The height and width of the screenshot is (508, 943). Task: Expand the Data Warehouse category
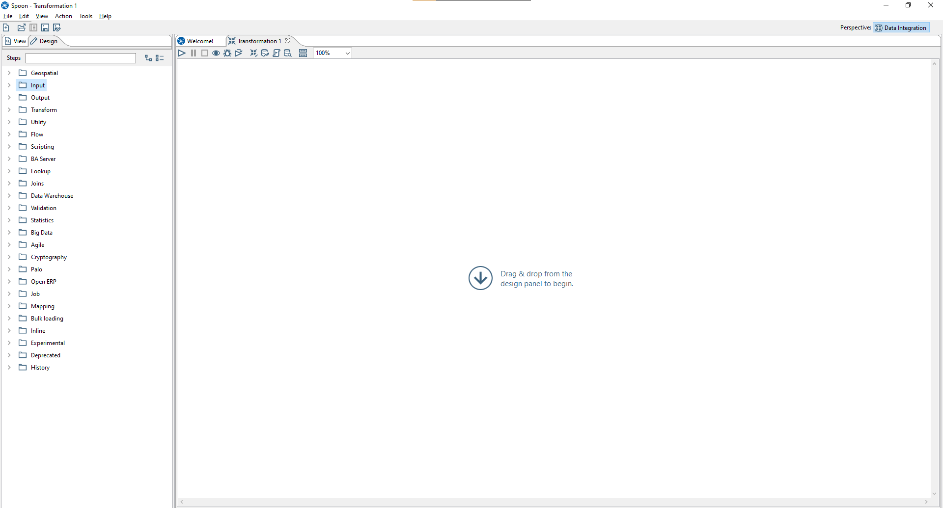9,195
